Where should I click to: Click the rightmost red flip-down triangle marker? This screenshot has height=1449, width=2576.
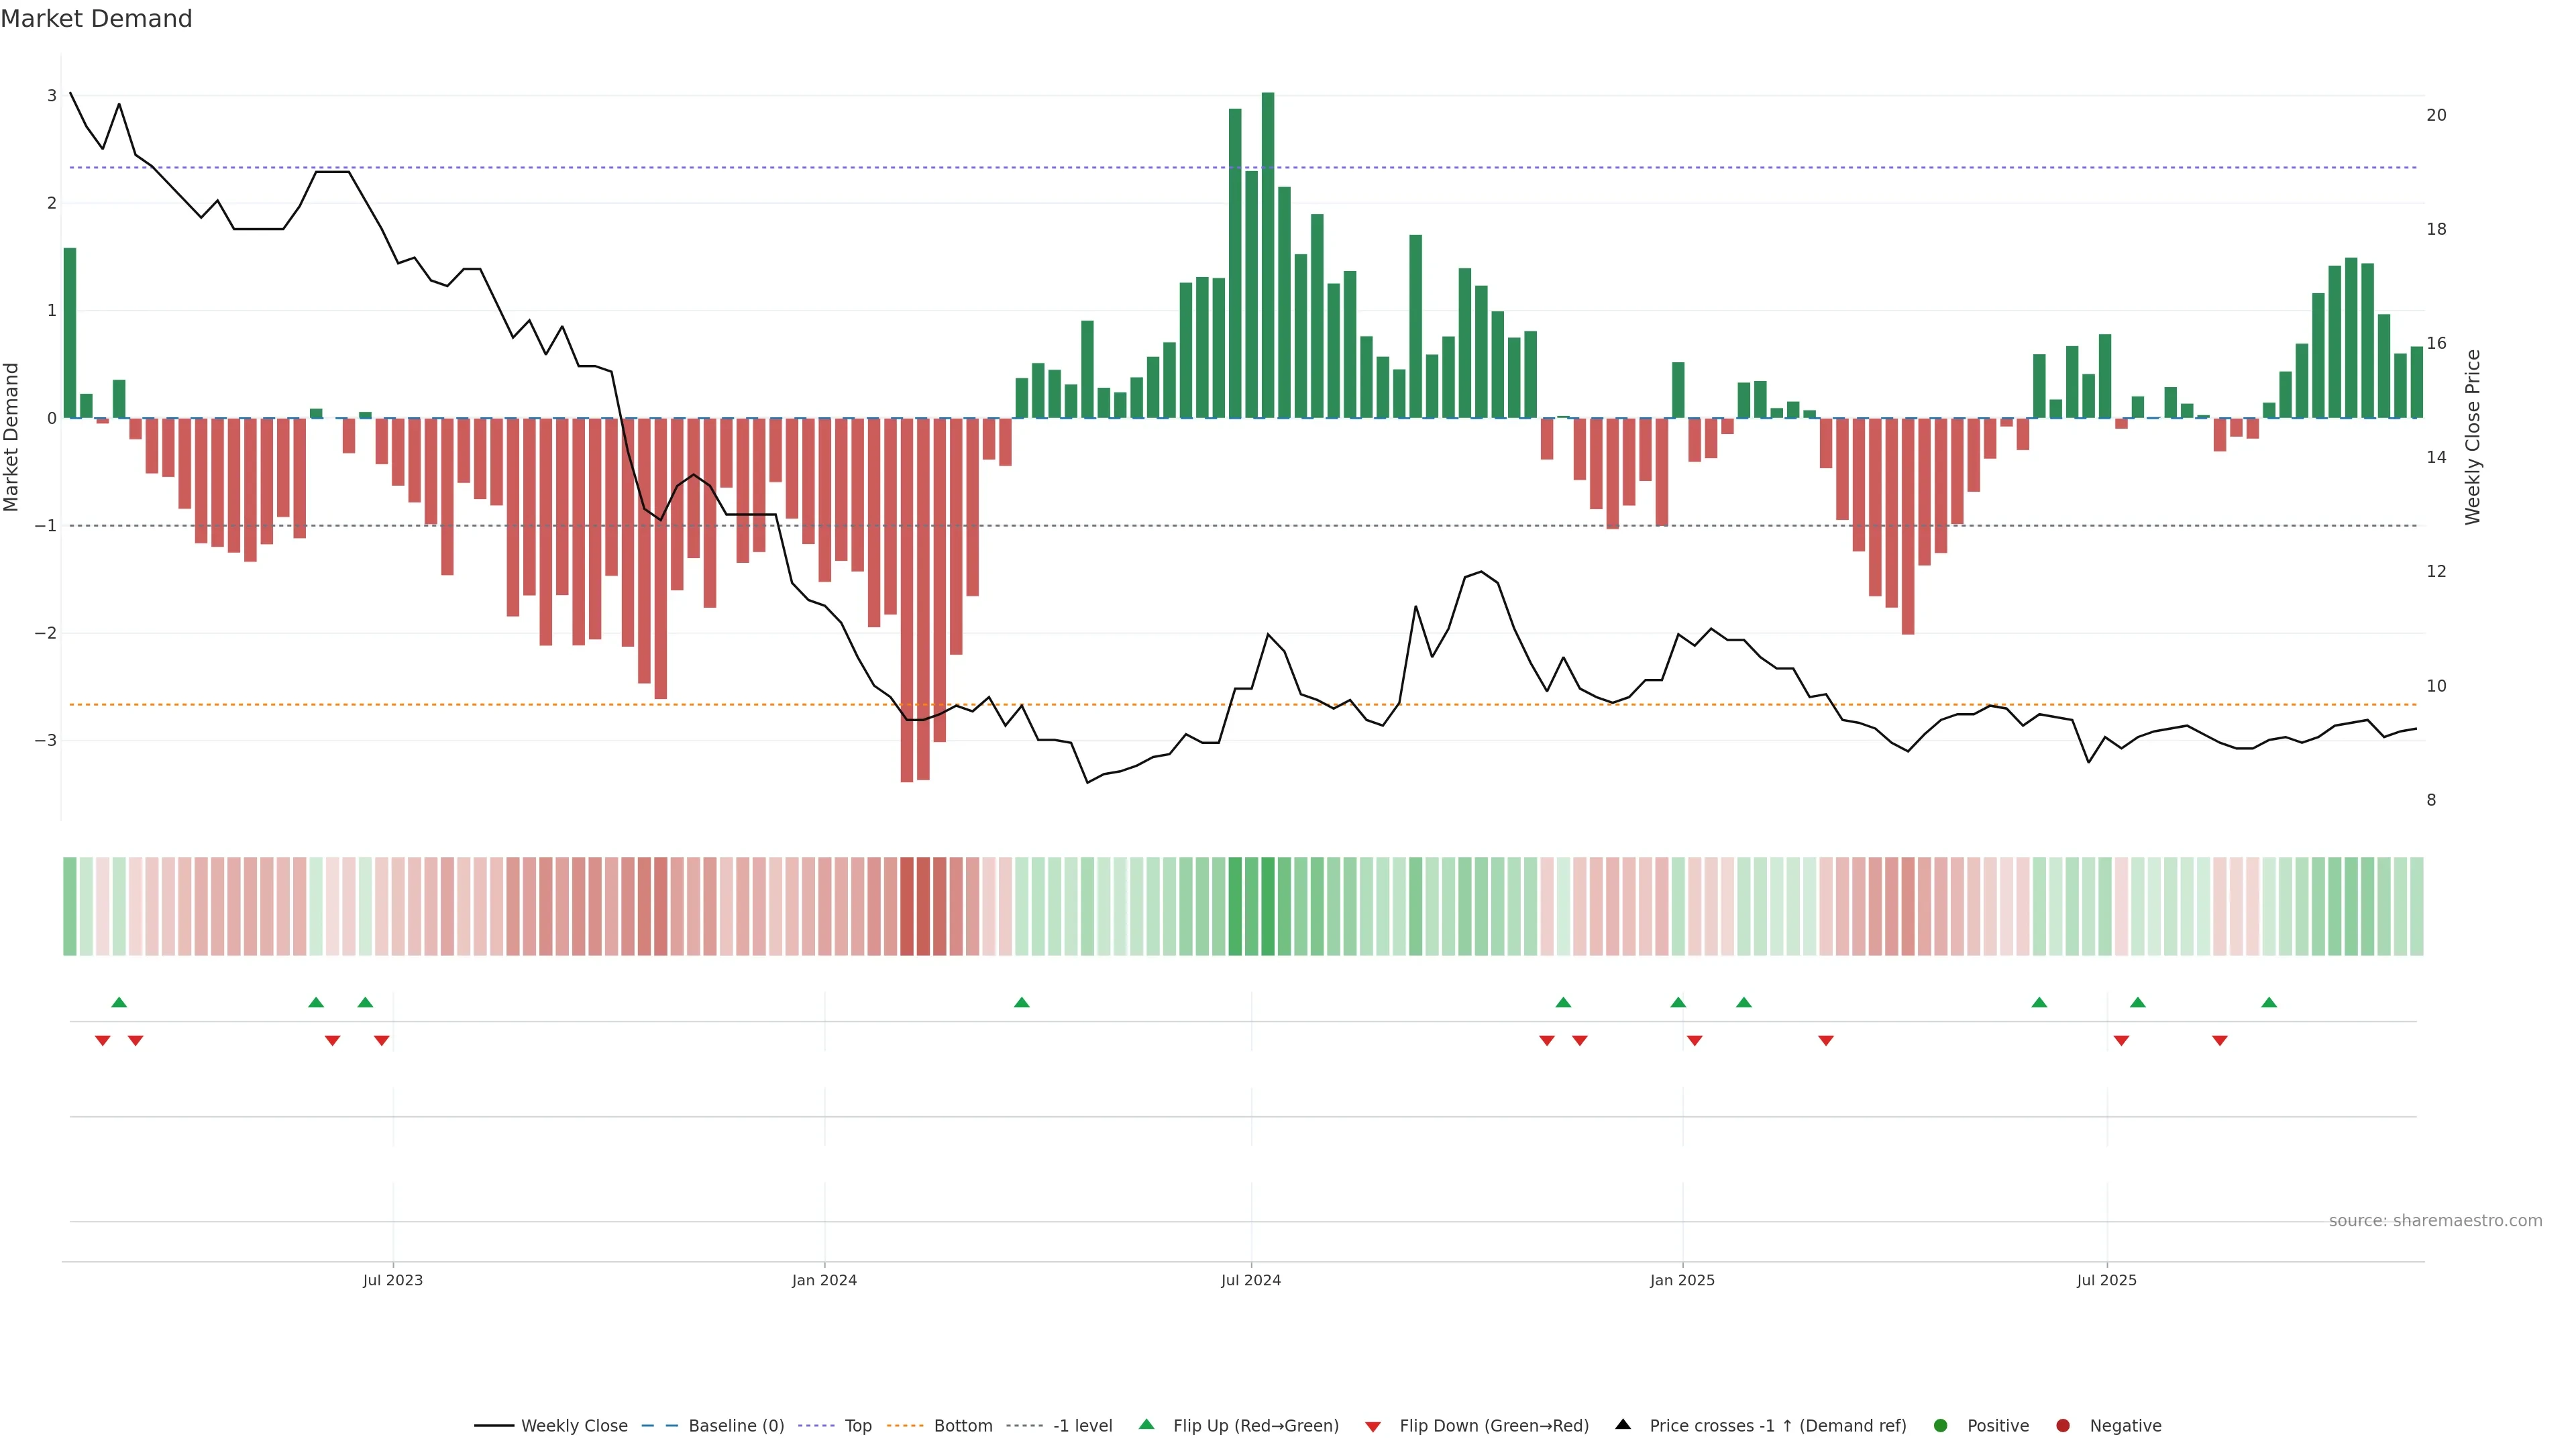(2220, 1041)
